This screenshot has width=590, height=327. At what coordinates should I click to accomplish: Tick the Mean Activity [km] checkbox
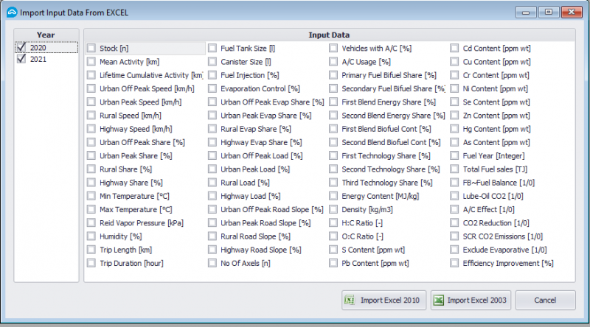pos(91,62)
